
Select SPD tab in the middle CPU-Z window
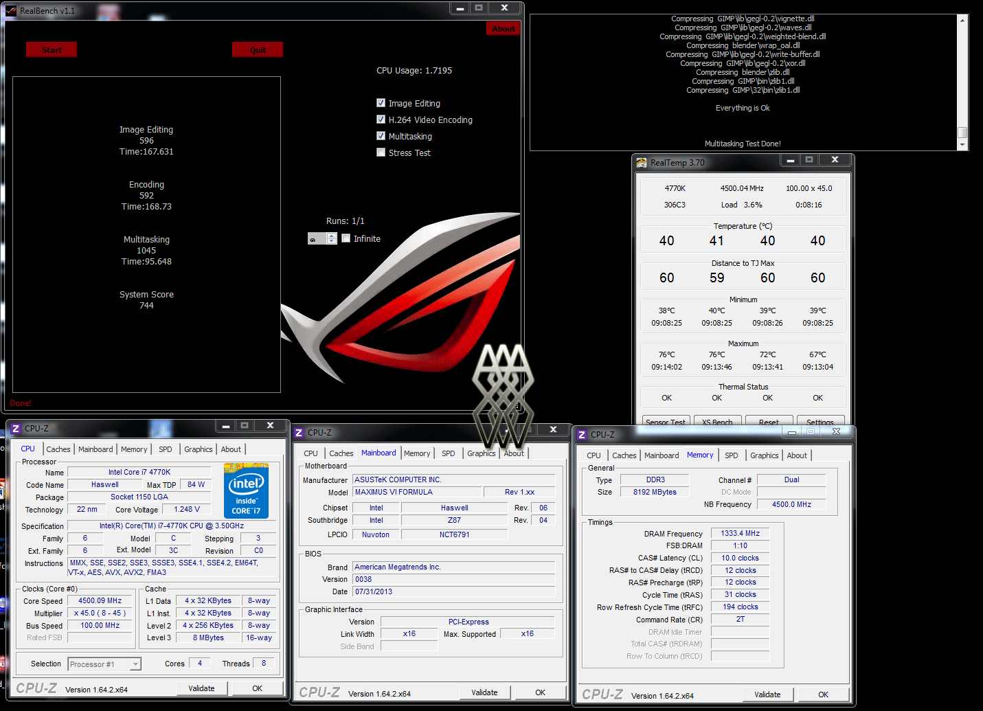coord(449,453)
